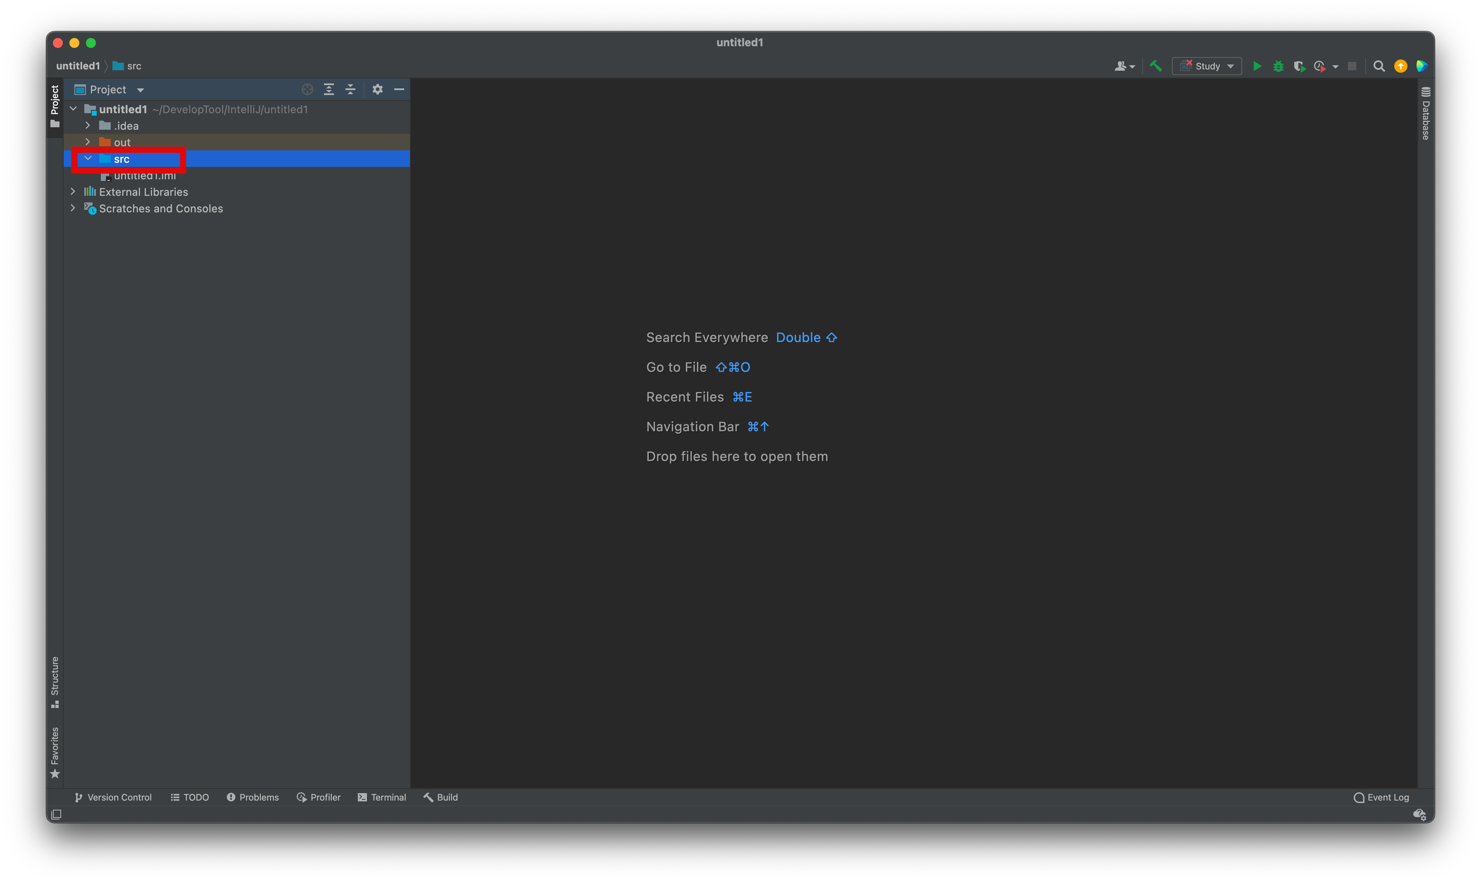The height and width of the screenshot is (884, 1481).
Task: Open the Terminal tab
Action: click(382, 797)
